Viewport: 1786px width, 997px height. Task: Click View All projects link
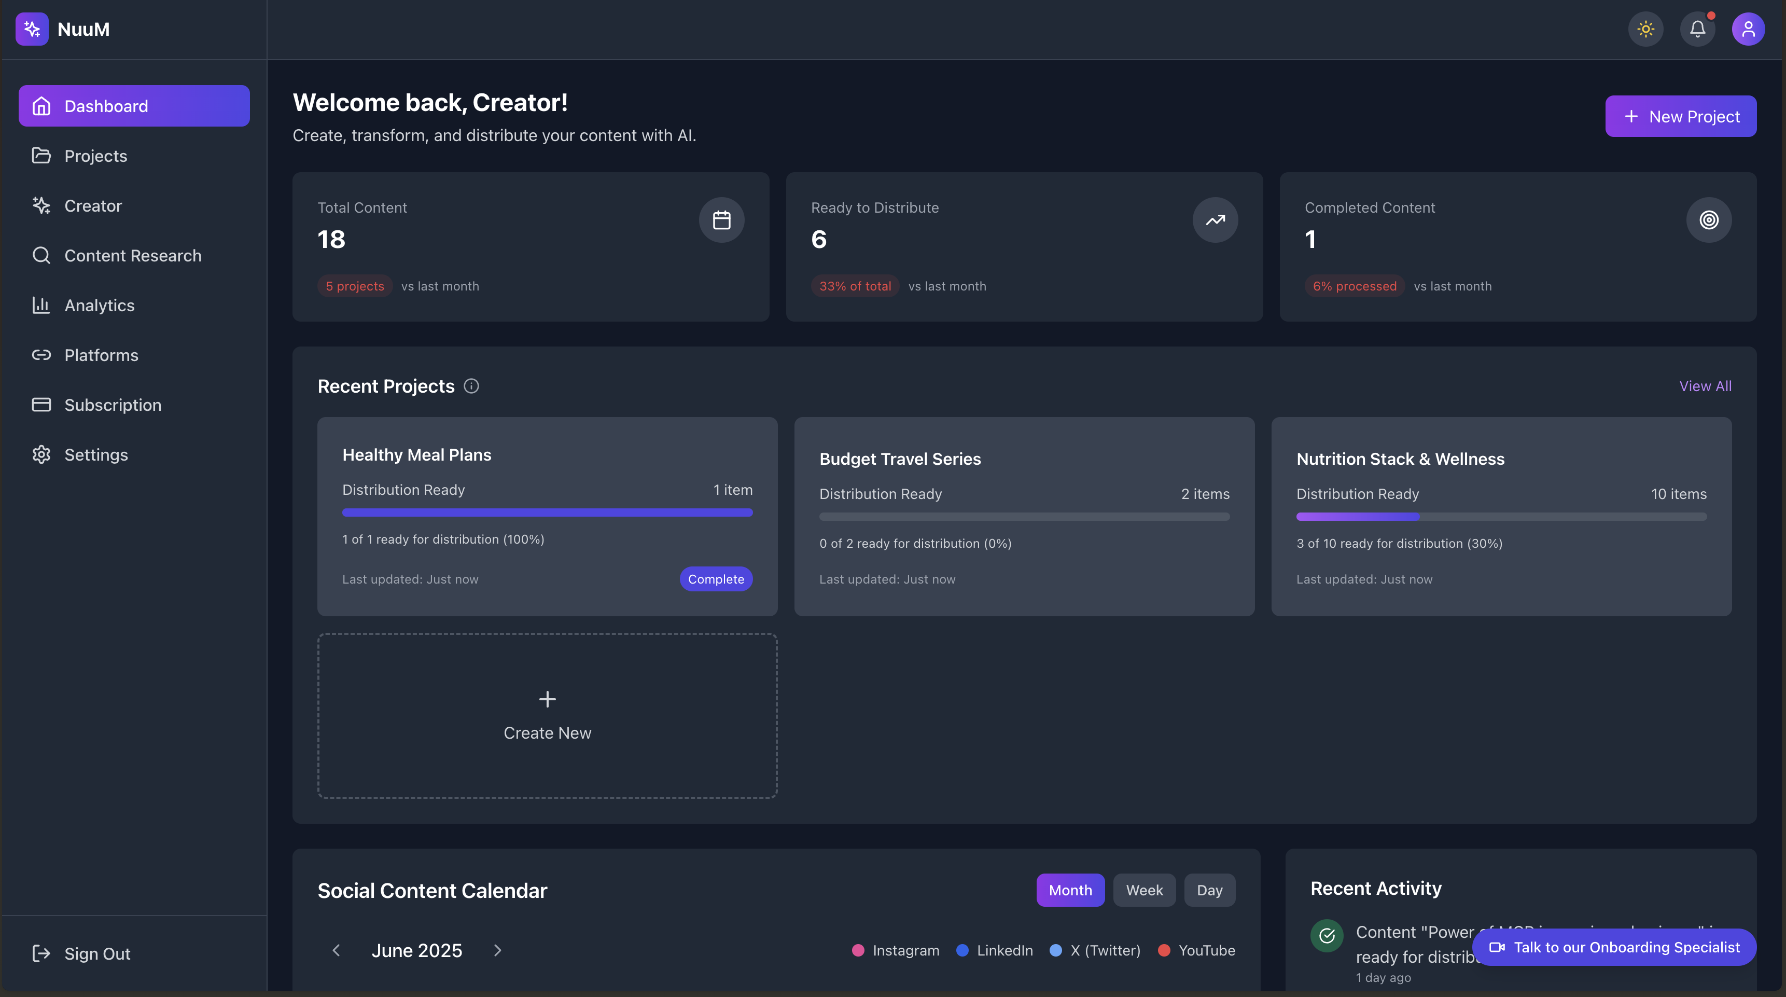pyautogui.click(x=1705, y=386)
